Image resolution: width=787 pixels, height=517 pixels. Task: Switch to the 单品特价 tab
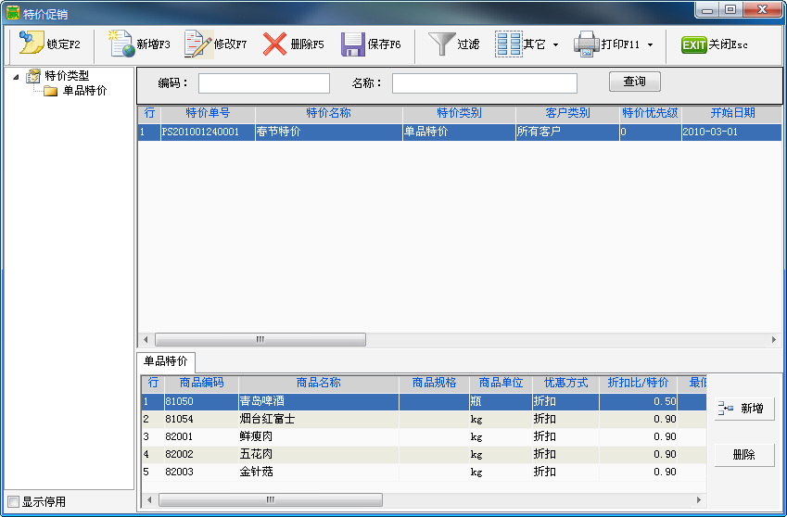166,361
